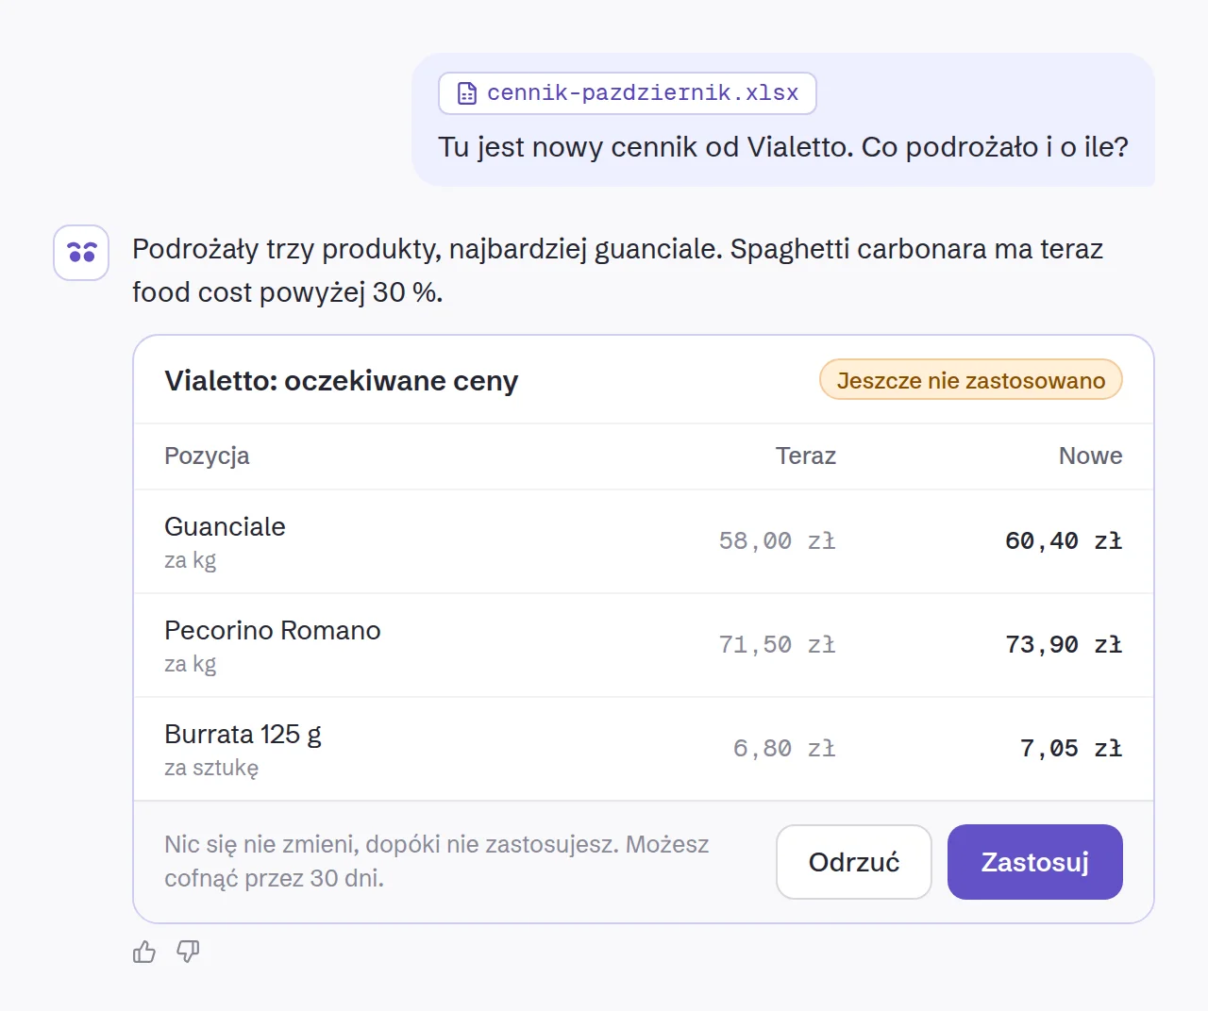Select the Guanciale row

(644, 541)
